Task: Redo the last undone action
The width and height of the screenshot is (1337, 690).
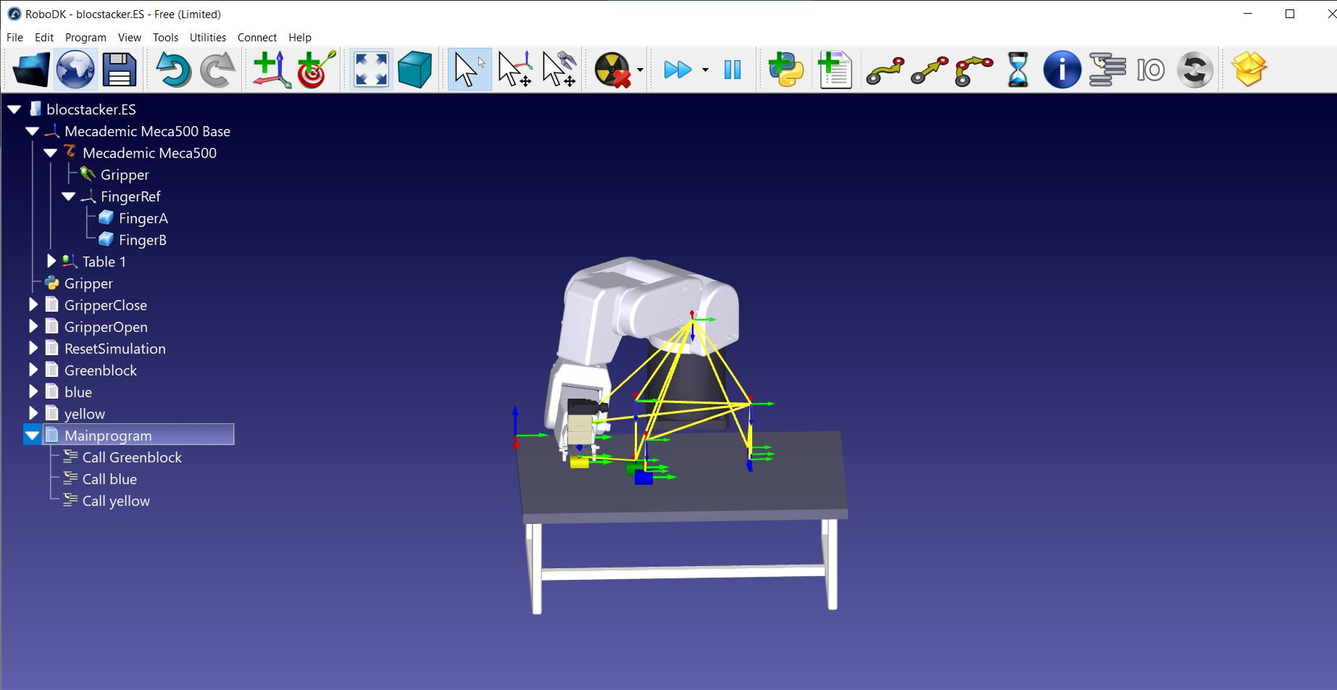Action: click(217, 70)
